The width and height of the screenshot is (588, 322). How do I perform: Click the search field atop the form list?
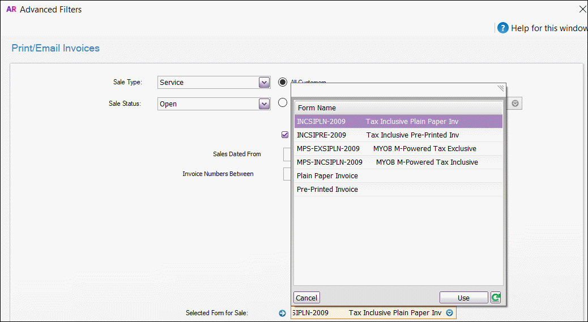(x=394, y=90)
